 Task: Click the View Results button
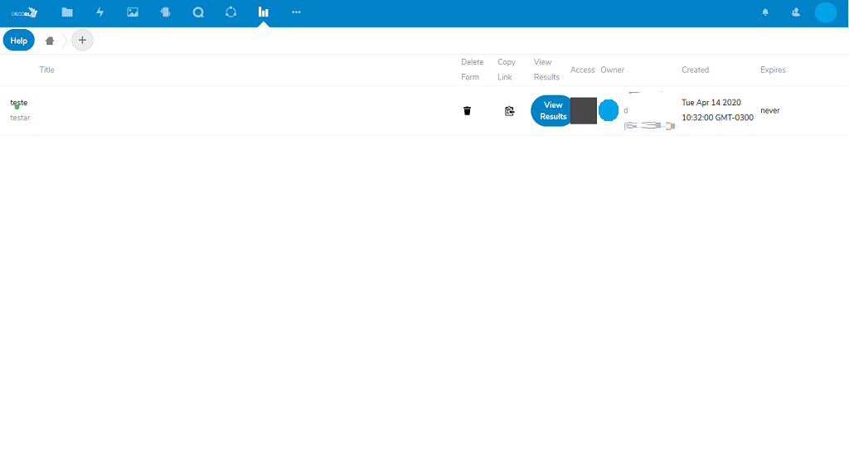click(552, 110)
